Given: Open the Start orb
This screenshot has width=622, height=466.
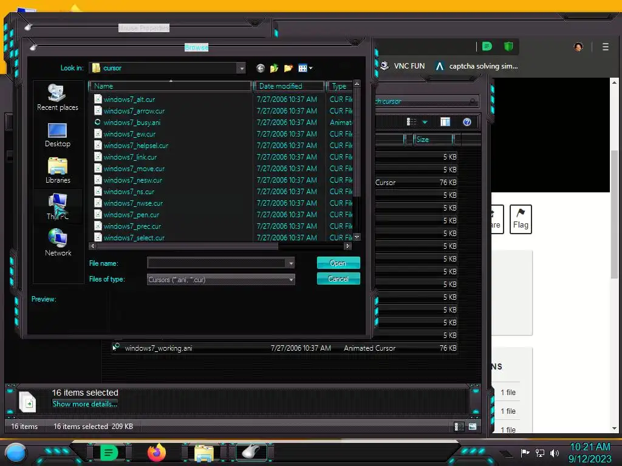Looking at the screenshot, I should point(16,453).
